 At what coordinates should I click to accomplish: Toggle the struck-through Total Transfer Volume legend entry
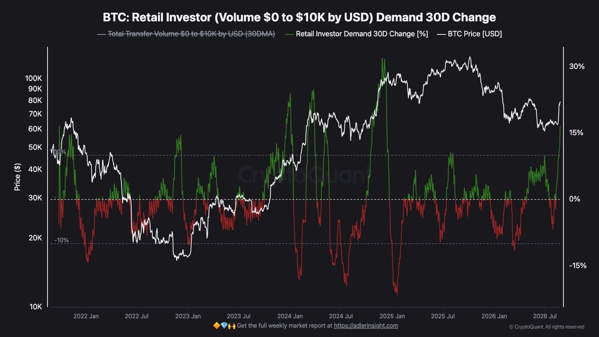(185, 34)
